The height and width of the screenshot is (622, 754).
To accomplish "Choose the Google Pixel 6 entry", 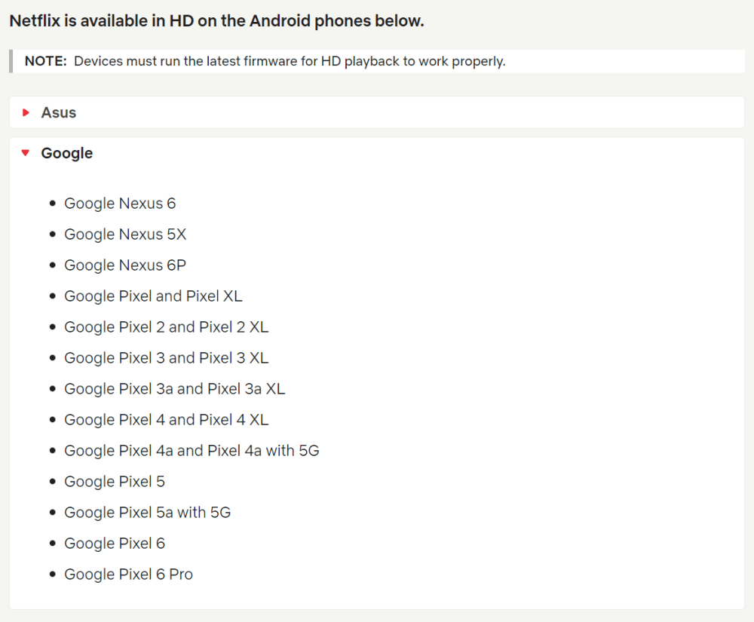I will [x=115, y=544].
